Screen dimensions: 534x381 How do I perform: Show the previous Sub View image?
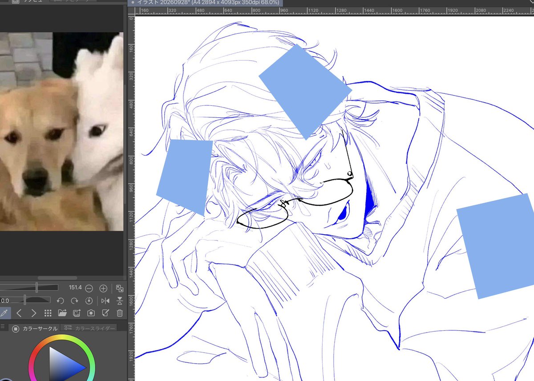pos(19,313)
